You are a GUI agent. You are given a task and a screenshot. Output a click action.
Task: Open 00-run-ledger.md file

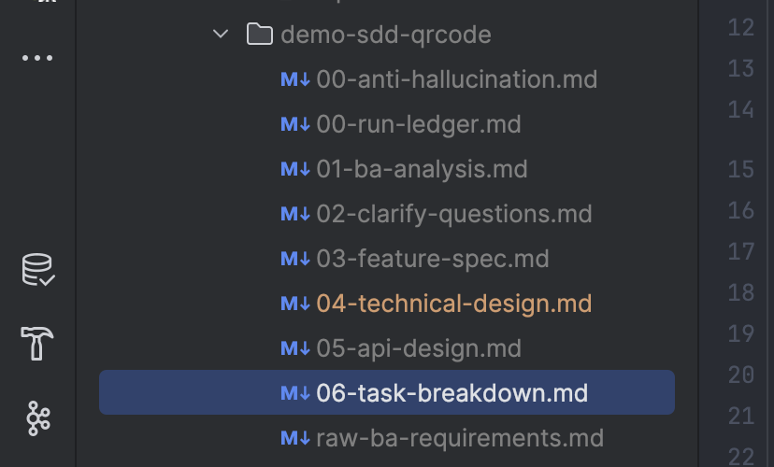coord(419,124)
